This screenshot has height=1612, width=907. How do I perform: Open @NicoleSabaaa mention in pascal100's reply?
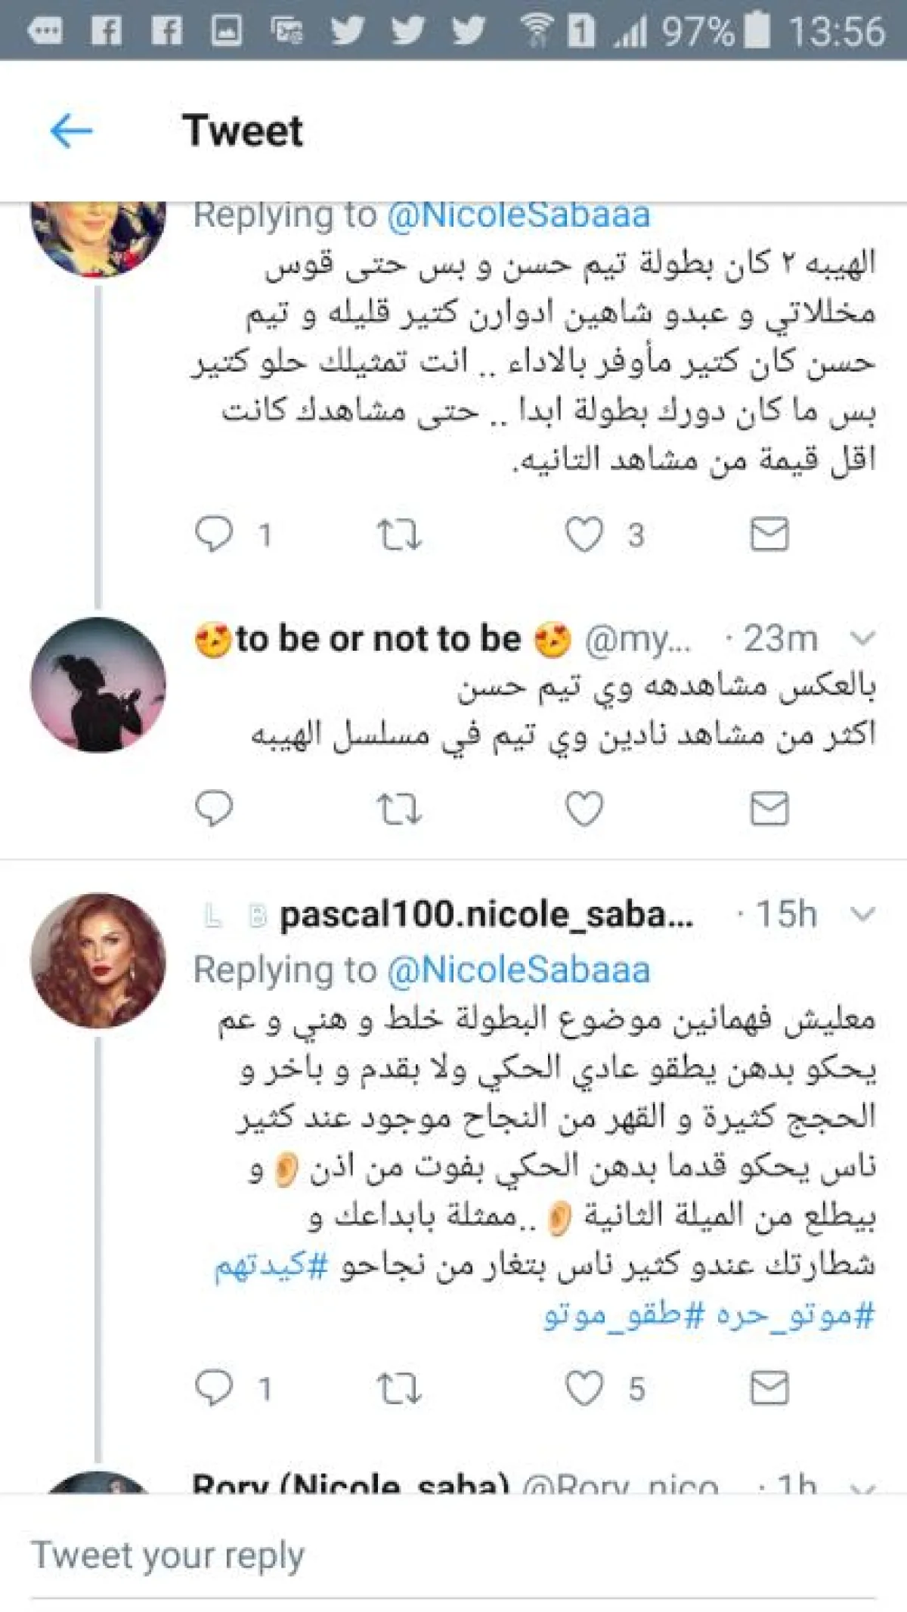coord(519,970)
